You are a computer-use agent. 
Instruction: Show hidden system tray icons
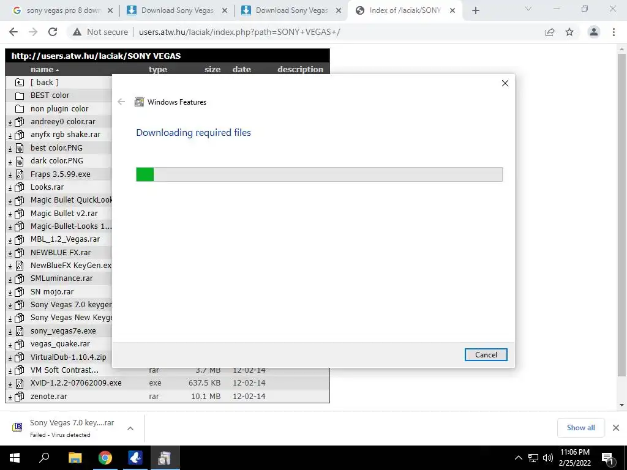(x=518, y=458)
